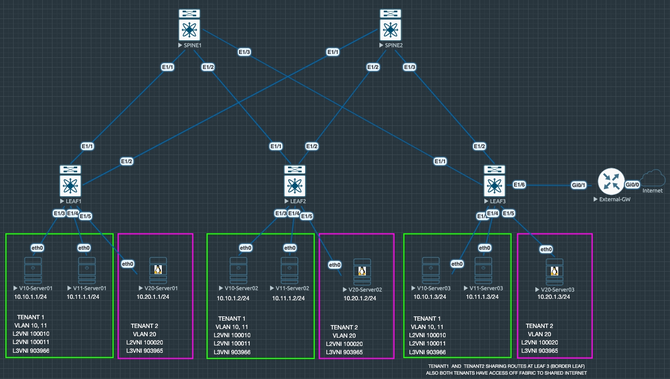Select the V10-Server02 server icon
Image resolution: width=670 pixels, height=379 pixels.
click(239, 271)
